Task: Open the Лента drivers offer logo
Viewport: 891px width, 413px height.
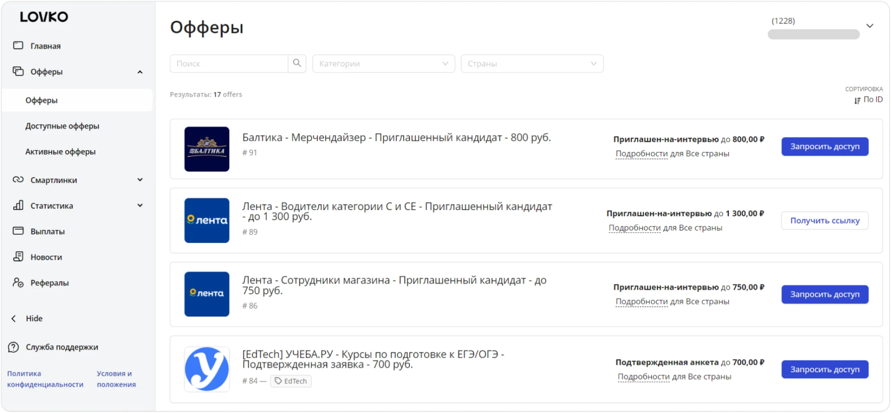Action: click(x=207, y=220)
